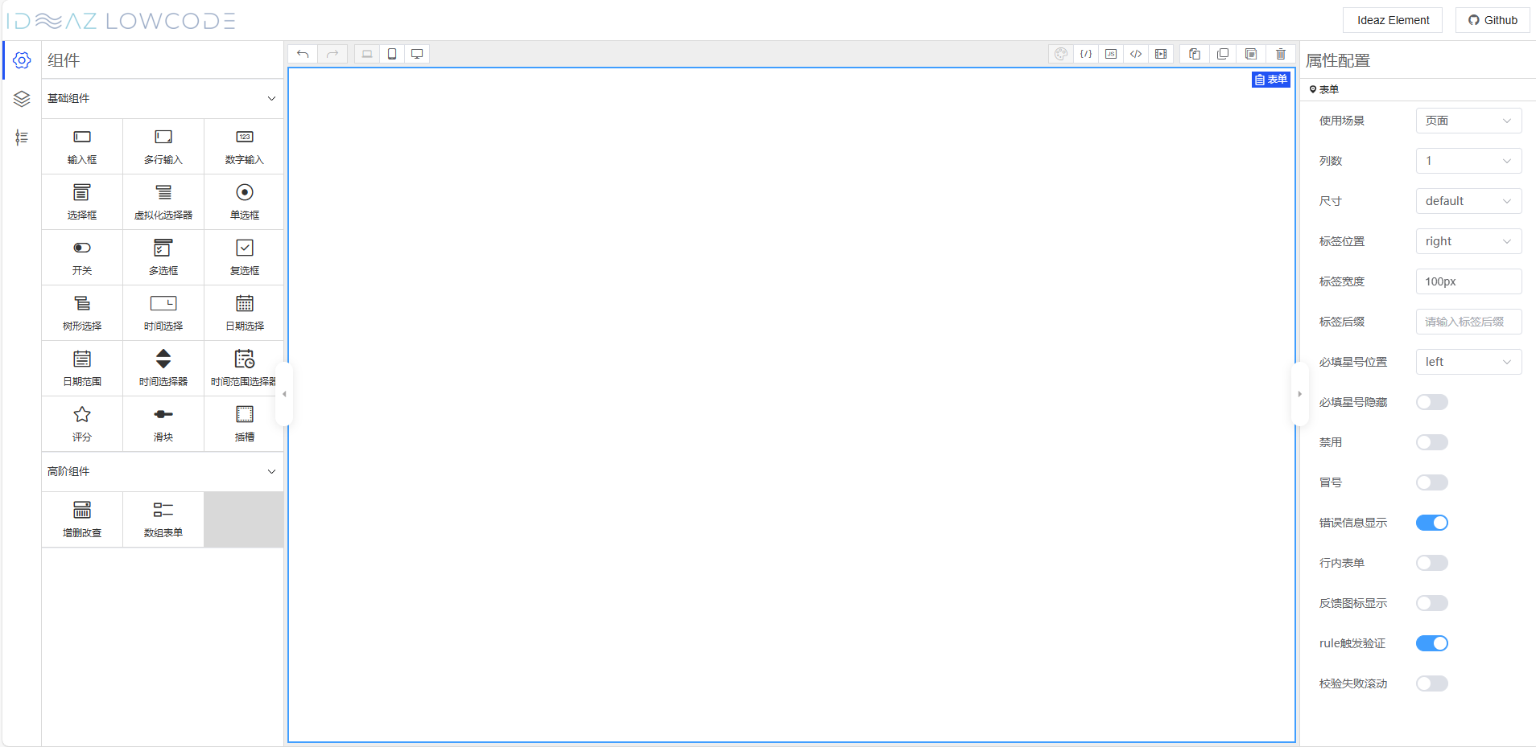1536x747 pixels.
Task: Select the 表单 tag on the canvas
Action: pos(1270,80)
